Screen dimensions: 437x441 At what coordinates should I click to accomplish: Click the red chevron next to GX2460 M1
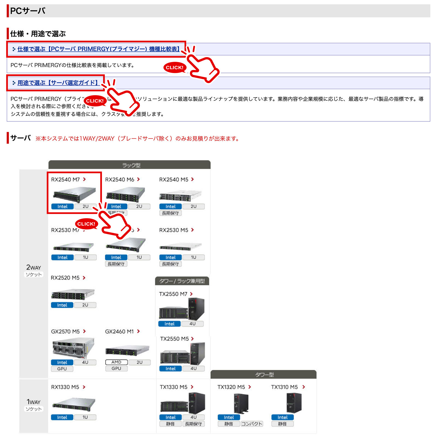coord(138,331)
